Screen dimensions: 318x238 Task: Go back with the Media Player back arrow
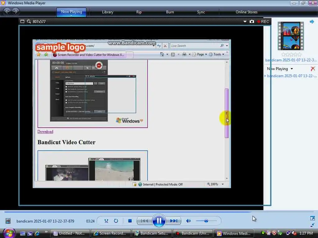7,11
